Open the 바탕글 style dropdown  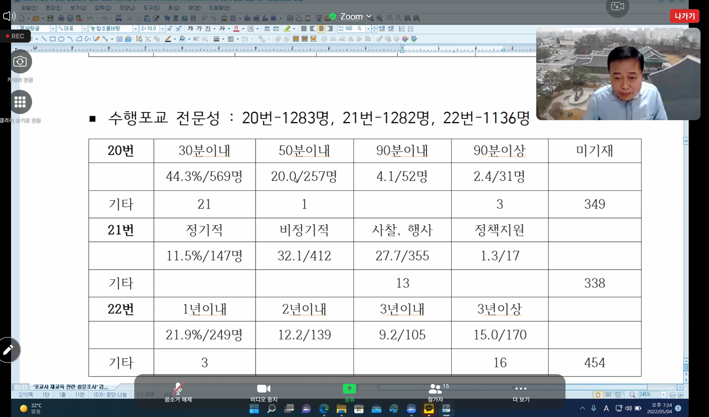[x=53, y=29]
